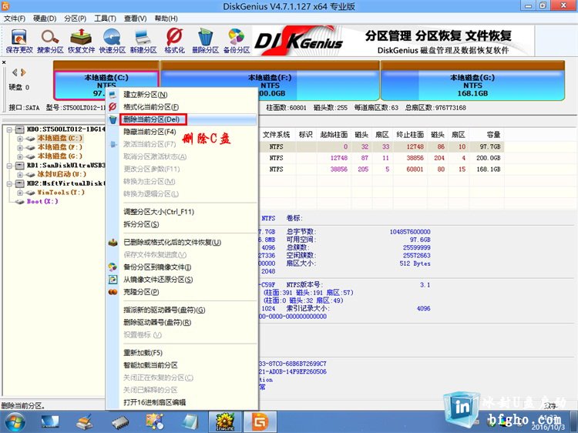Screen dimensions: 578x433
Task: Open the monitor icon on the taskbar
Action: (x=50, y=422)
